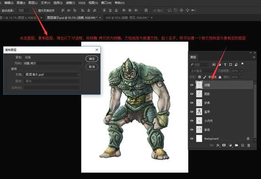Select the 3D scale camera icon

click(193, 10)
